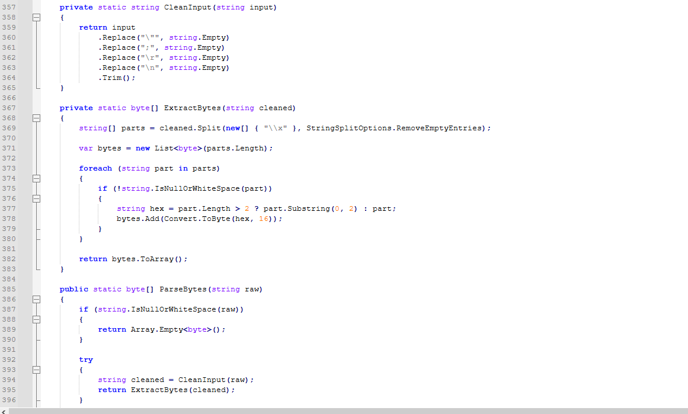Click '.Trim();' on line 364
The image size is (688, 414).
coord(117,78)
